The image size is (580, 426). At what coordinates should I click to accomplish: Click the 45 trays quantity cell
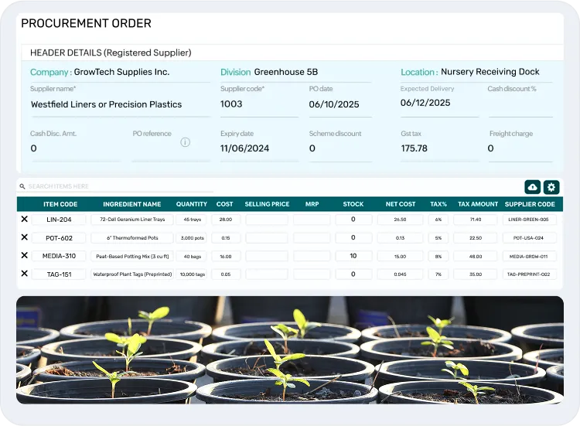pyautogui.click(x=192, y=220)
